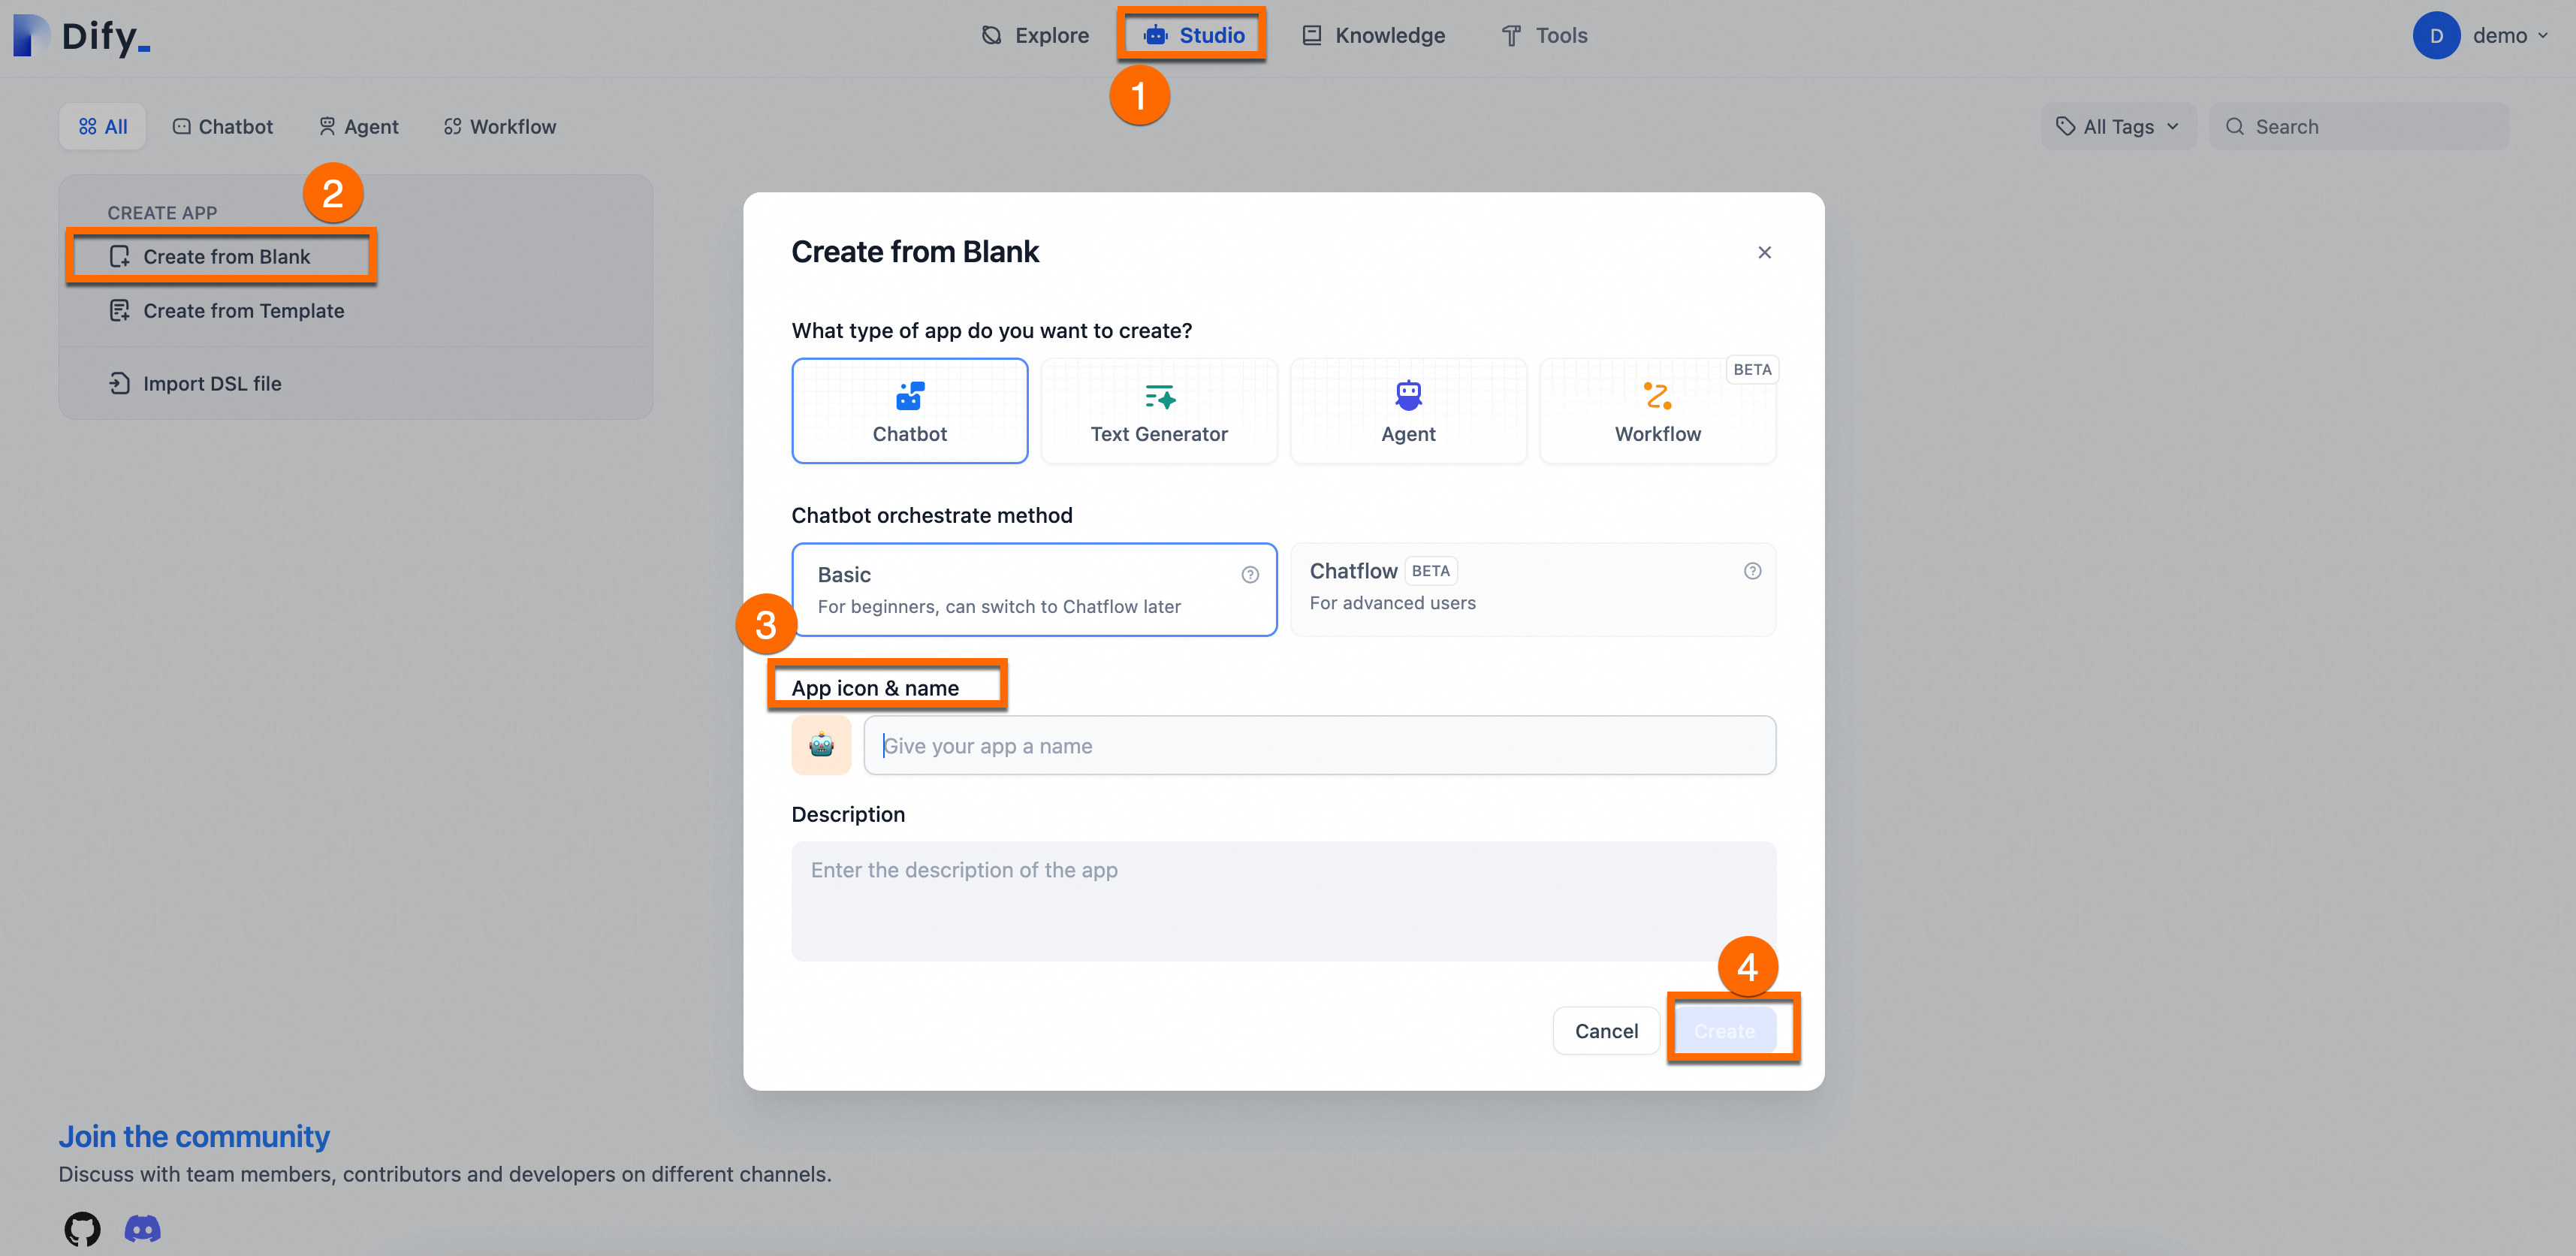Click the user avatar D icon
2576x1256 pixels.
(2436, 36)
